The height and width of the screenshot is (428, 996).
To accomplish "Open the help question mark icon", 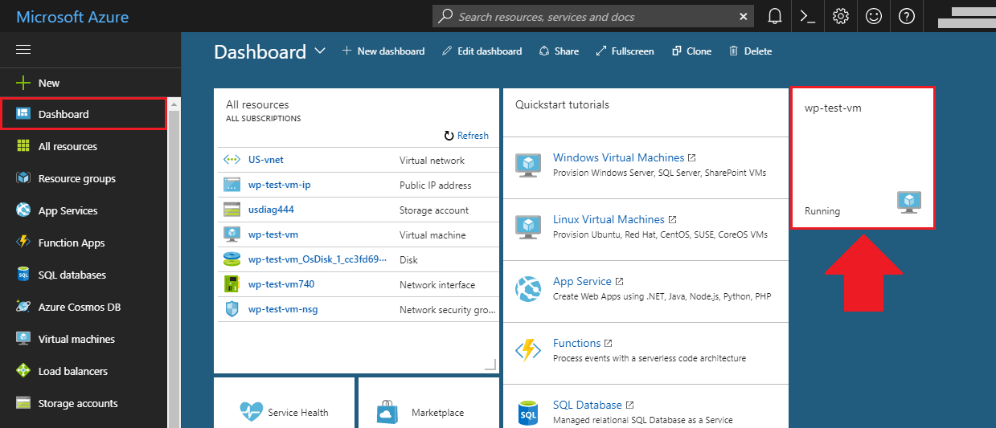I will click(907, 16).
